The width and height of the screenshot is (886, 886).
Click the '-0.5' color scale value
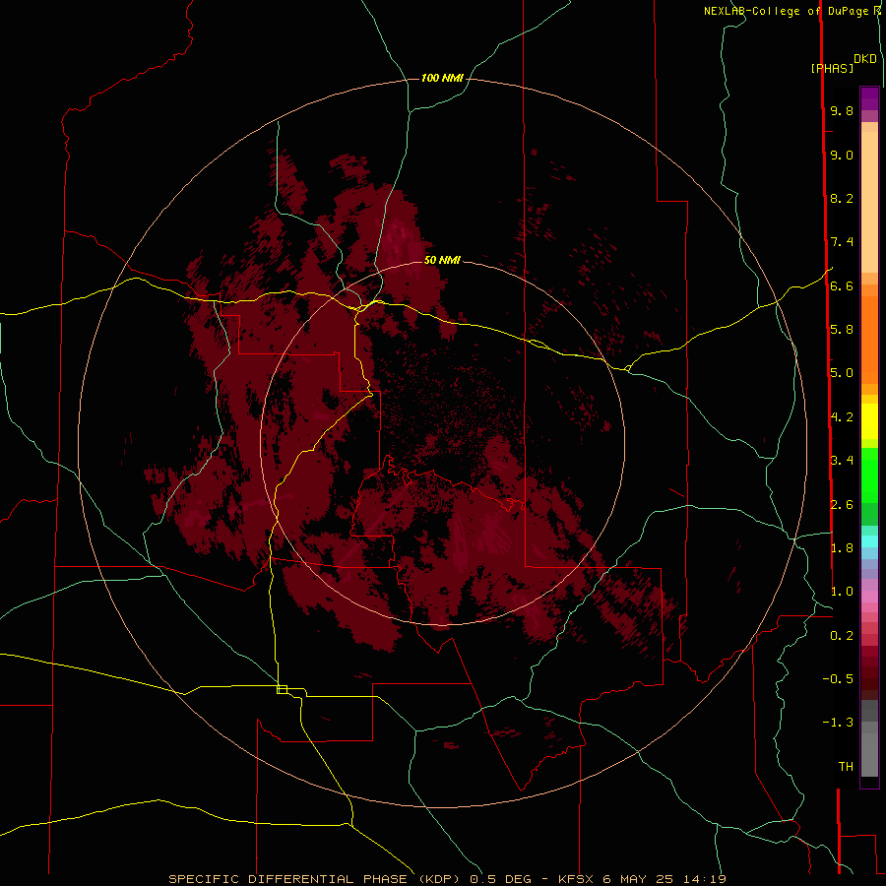(838, 679)
